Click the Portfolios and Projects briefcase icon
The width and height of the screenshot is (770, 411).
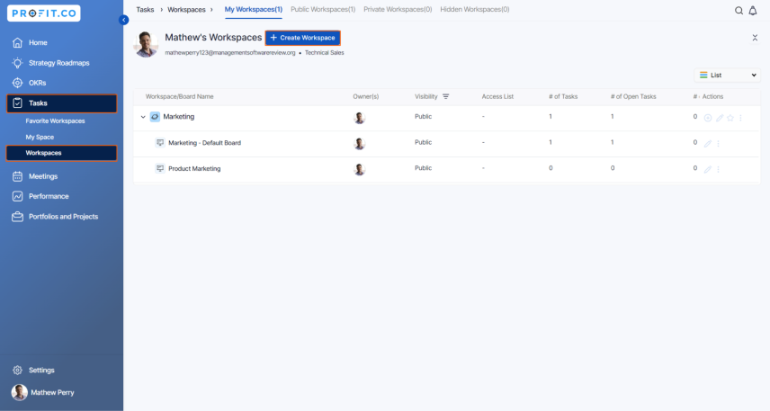pyautogui.click(x=18, y=217)
